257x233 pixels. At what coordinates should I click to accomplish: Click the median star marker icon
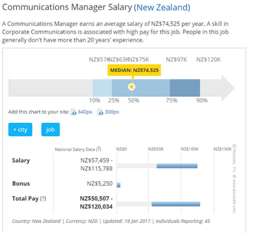132,87
